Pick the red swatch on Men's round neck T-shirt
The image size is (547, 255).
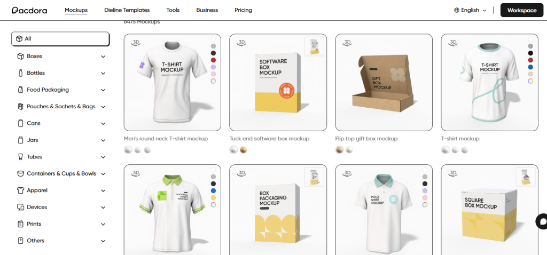pyautogui.click(x=213, y=60)
